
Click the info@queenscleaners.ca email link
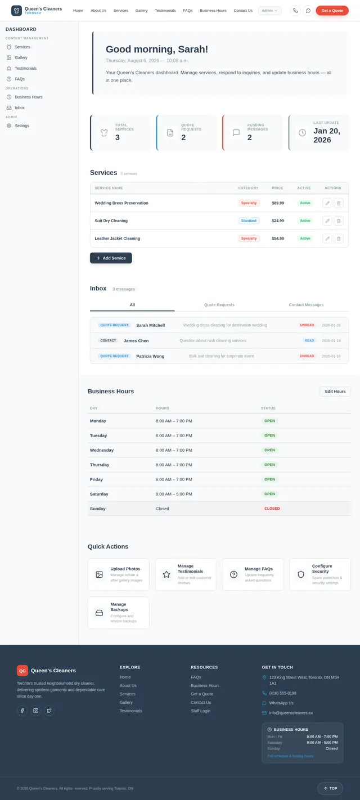point(291,713)
